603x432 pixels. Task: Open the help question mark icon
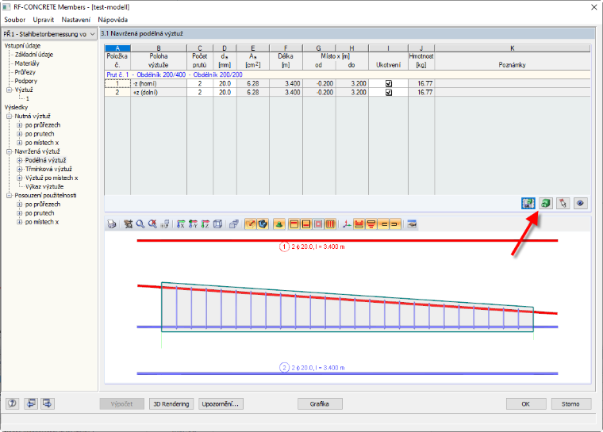tap(13, 403)
